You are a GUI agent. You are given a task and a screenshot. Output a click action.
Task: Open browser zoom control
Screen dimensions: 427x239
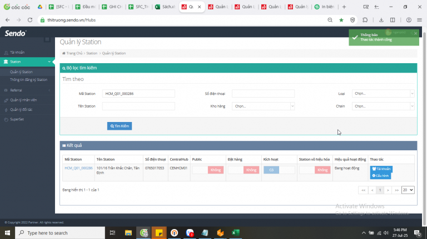(330, 20)
